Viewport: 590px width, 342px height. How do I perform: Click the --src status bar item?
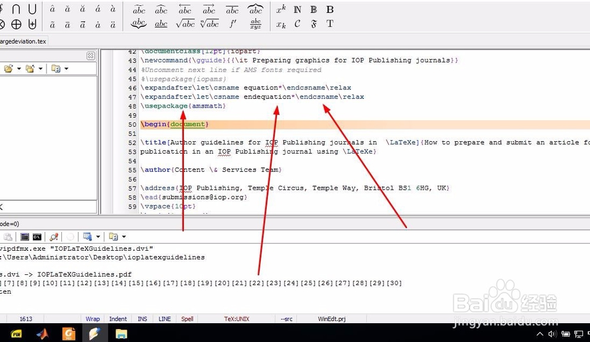tap(287, 318)
